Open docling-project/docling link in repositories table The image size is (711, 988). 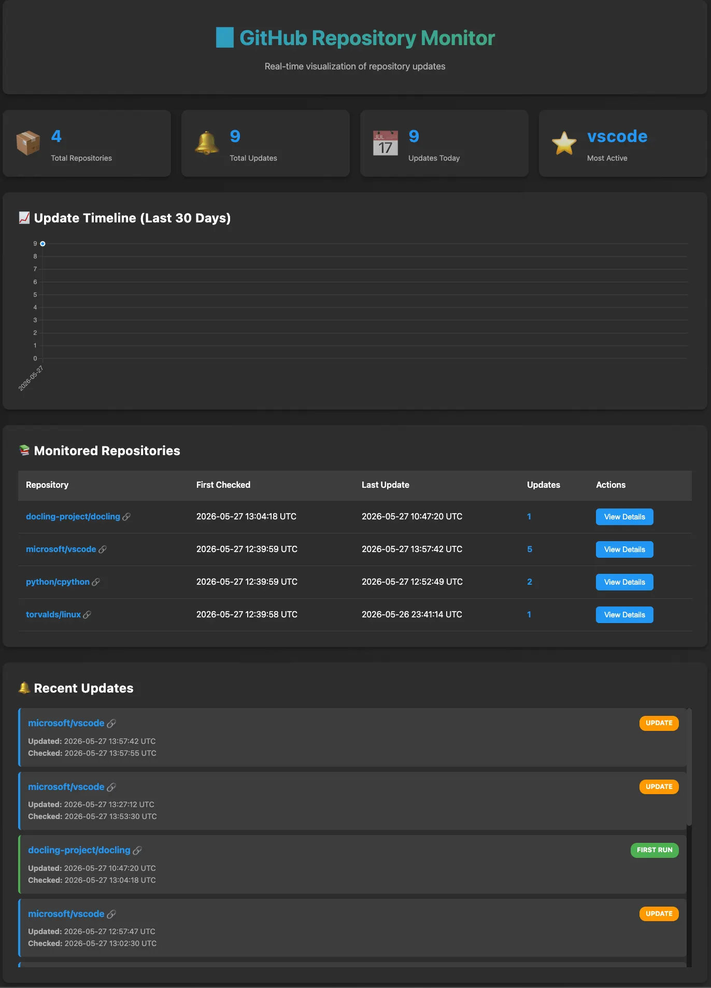tap(73, 516)
